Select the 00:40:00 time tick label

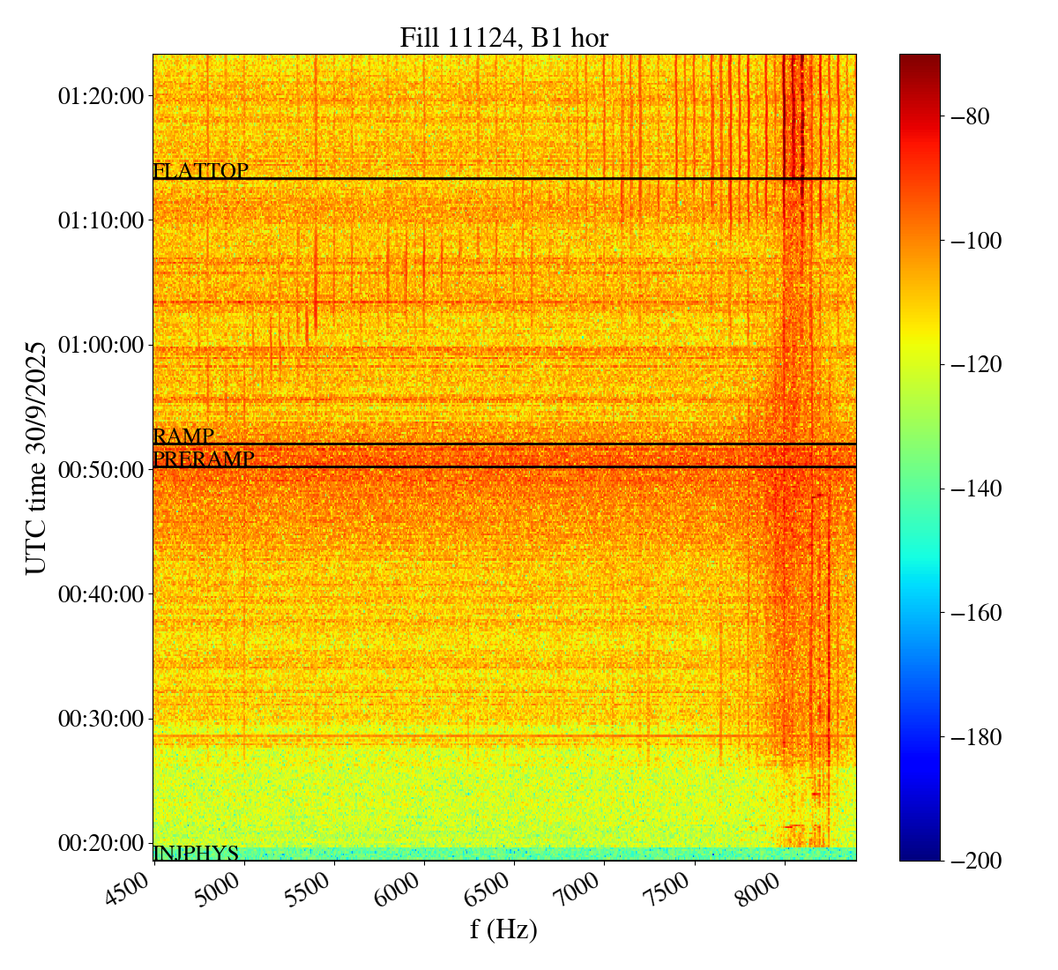(x=100, y=594)
